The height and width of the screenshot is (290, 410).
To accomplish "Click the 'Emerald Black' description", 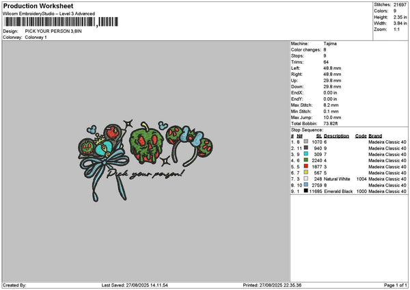I will [x=338, y=192].
